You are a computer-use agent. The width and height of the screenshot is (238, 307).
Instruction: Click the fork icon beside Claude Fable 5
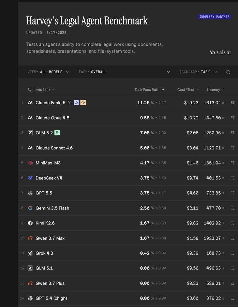coord(70,103)
